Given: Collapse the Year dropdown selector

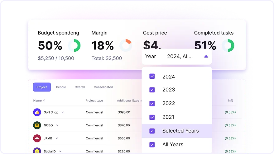Looking at the screenshot, I should click(x=206, y=57).
